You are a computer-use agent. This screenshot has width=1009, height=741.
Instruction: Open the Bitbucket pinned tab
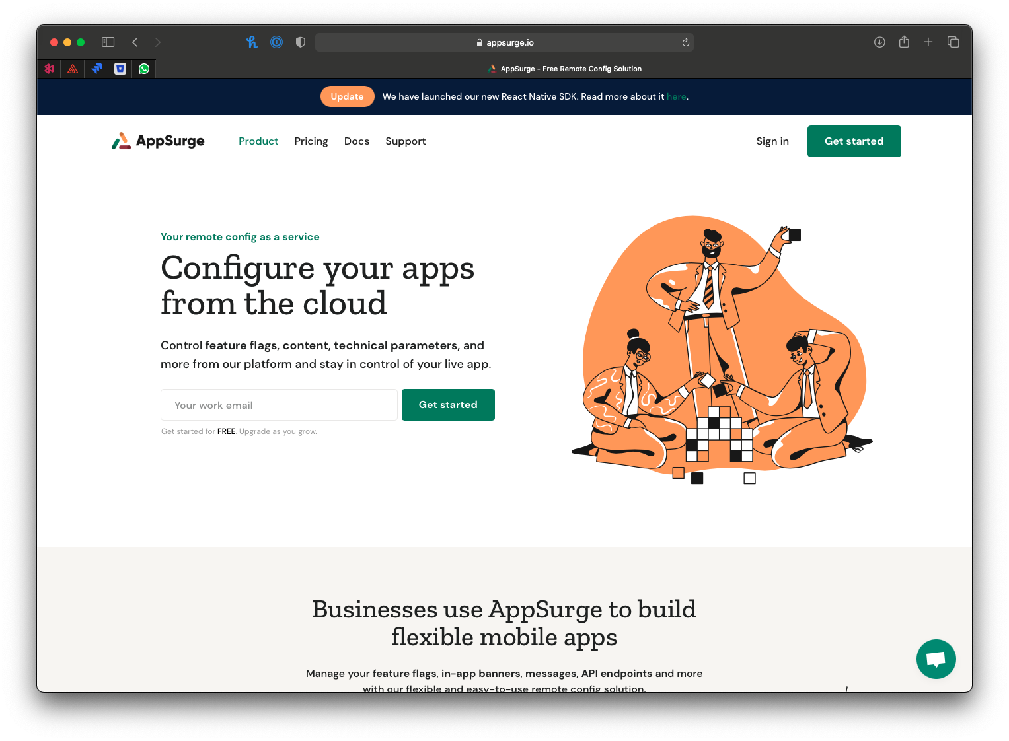(120, 69)
